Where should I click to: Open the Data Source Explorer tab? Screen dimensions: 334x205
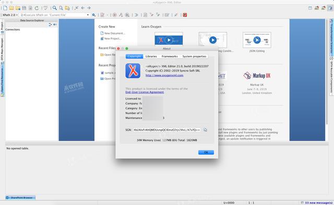tap(32, 20)
